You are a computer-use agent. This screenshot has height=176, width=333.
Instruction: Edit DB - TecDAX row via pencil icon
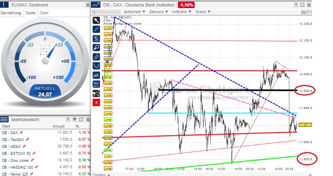27,139
